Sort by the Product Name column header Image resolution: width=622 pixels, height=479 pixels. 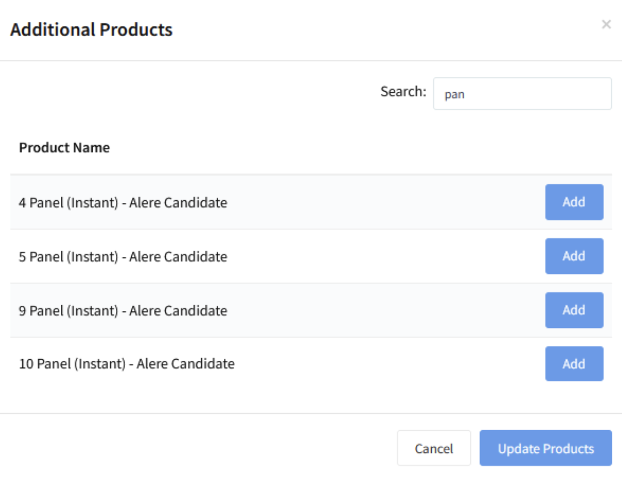(x=64, y=148)
